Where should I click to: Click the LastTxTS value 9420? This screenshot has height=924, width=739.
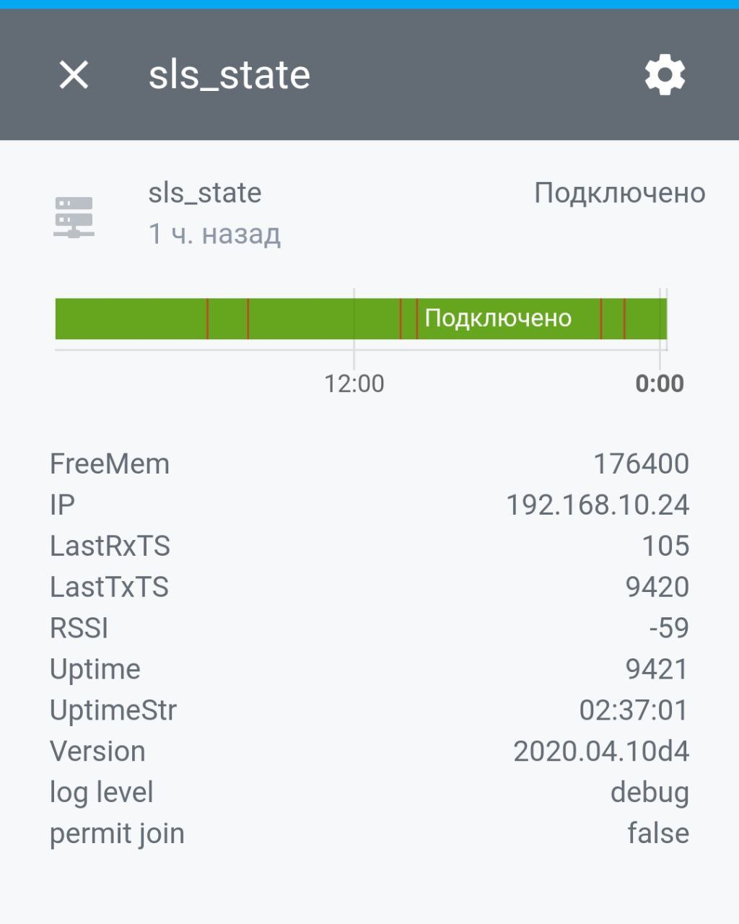click(657, 587)
